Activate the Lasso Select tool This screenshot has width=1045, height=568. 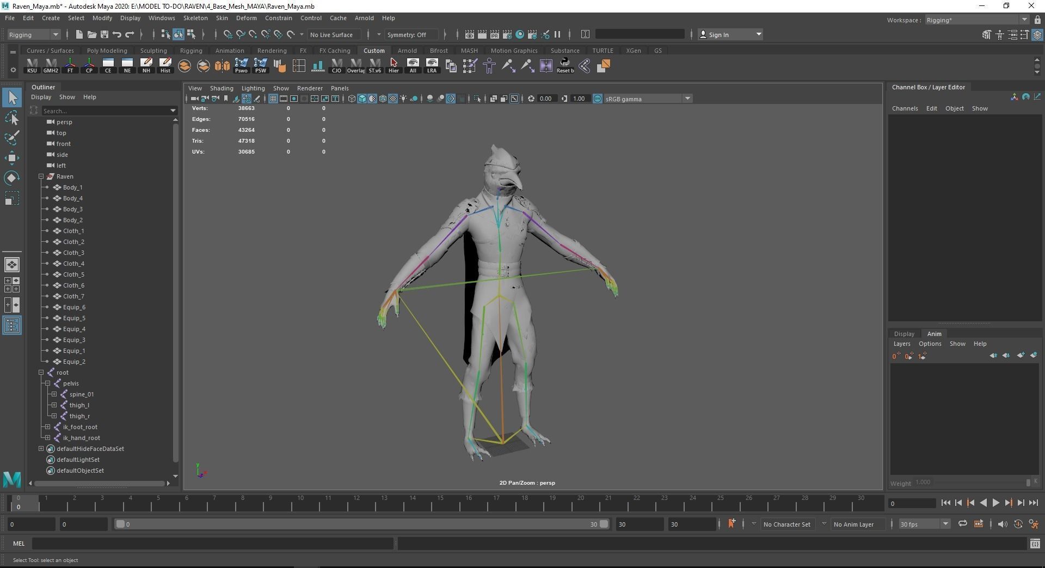click(12, 118)
